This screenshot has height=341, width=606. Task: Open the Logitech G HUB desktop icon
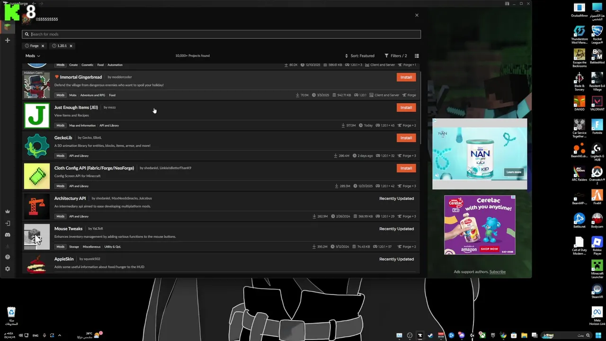tap(597, 153)
